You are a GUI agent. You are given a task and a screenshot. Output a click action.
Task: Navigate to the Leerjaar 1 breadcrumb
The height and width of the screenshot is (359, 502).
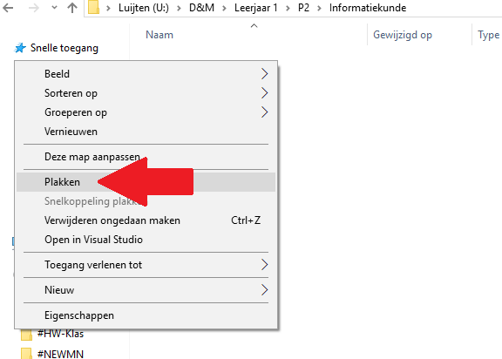pyautogui.click(x=256, y=8)
